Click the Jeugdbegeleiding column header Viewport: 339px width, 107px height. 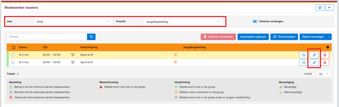[x=194, y=47]
